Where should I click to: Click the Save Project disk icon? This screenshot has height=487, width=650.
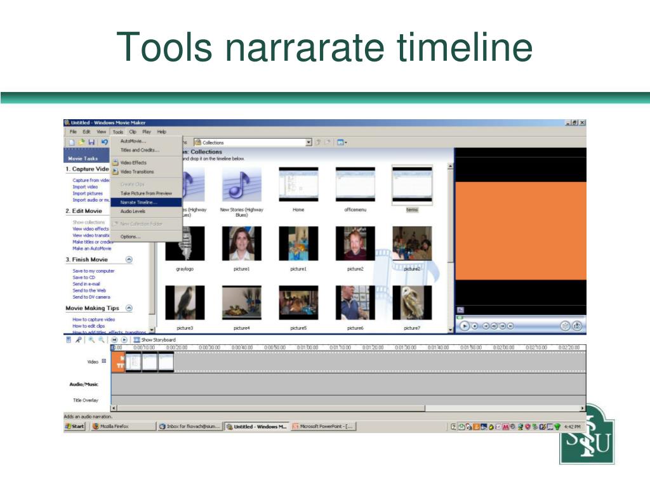(x=91, y=142)
